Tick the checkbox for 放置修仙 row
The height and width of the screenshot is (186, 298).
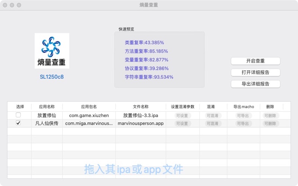[x=18, y=115]
